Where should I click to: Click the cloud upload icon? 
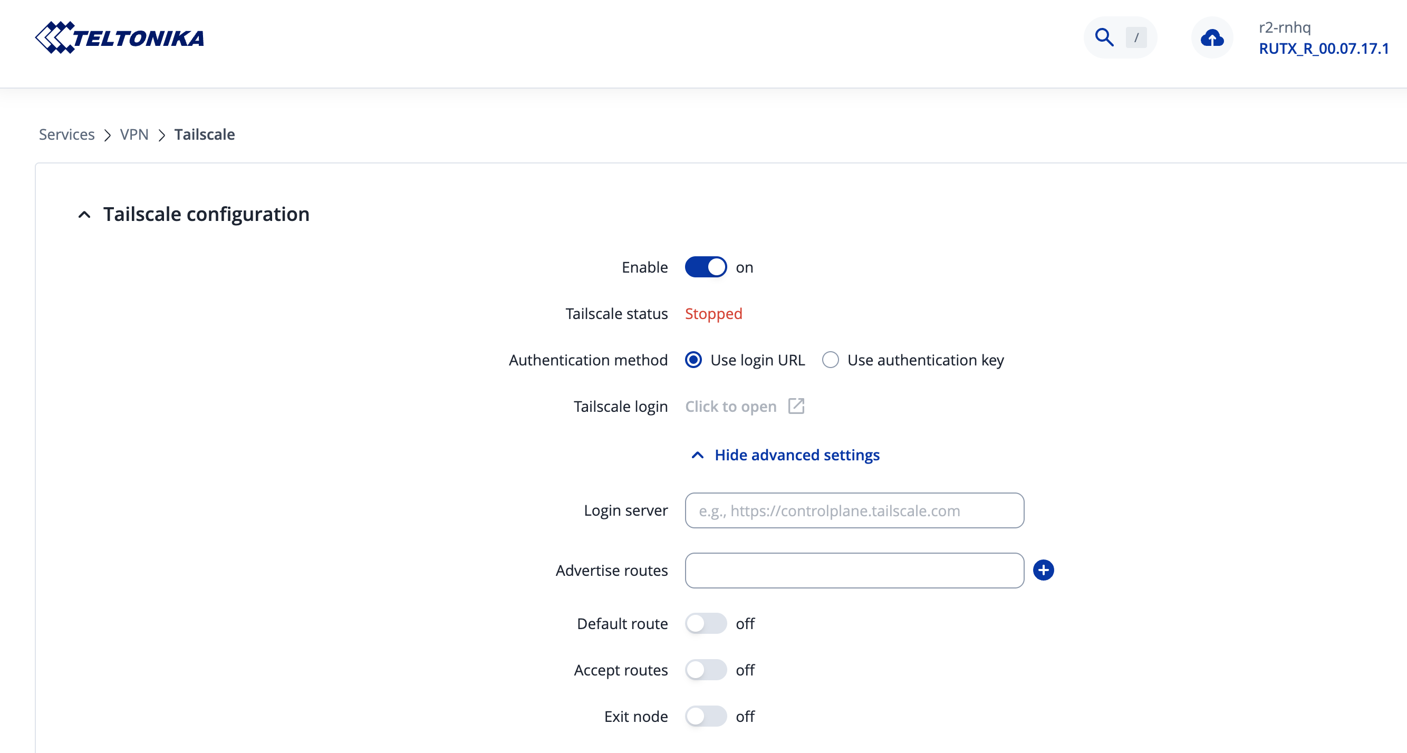pos(1211,37)
